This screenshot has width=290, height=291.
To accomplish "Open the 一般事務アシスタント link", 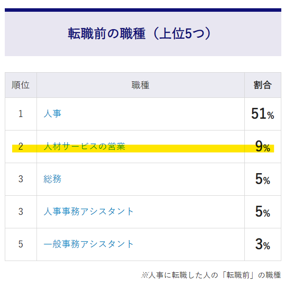I will (x=89, y=244).
